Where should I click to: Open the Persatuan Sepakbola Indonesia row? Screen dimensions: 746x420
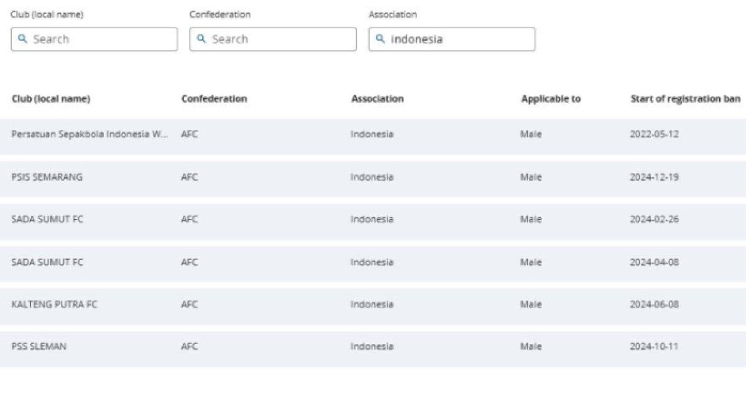click(x=373, y=134)
